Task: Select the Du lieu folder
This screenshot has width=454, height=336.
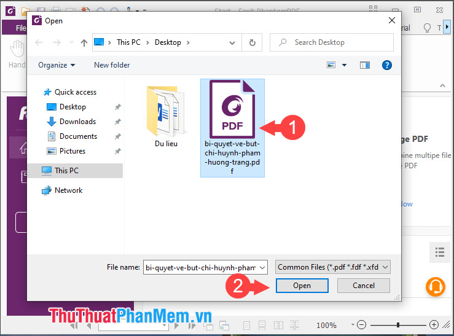Action: point(166,115)
